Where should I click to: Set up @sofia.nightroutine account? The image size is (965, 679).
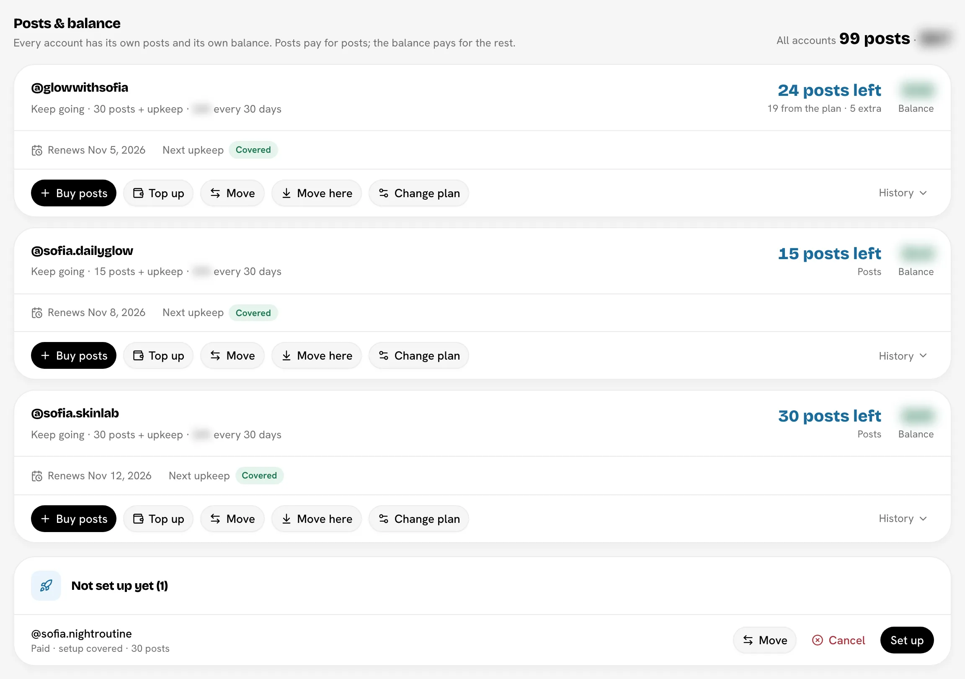pyautogui.click(x=907, y=640)
